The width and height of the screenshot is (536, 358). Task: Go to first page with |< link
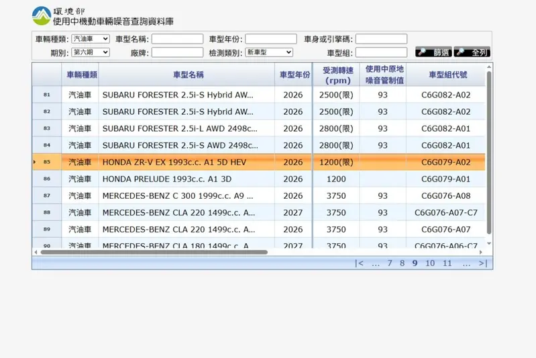pos(359,263)
